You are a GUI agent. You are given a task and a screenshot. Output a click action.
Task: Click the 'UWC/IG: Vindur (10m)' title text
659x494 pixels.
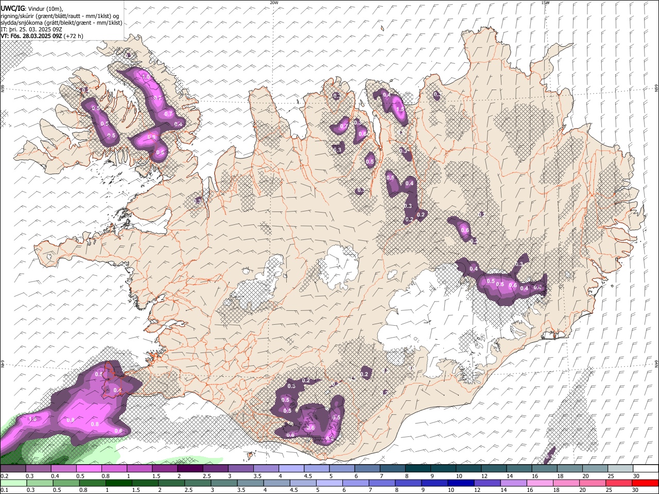tap(32, 9)
